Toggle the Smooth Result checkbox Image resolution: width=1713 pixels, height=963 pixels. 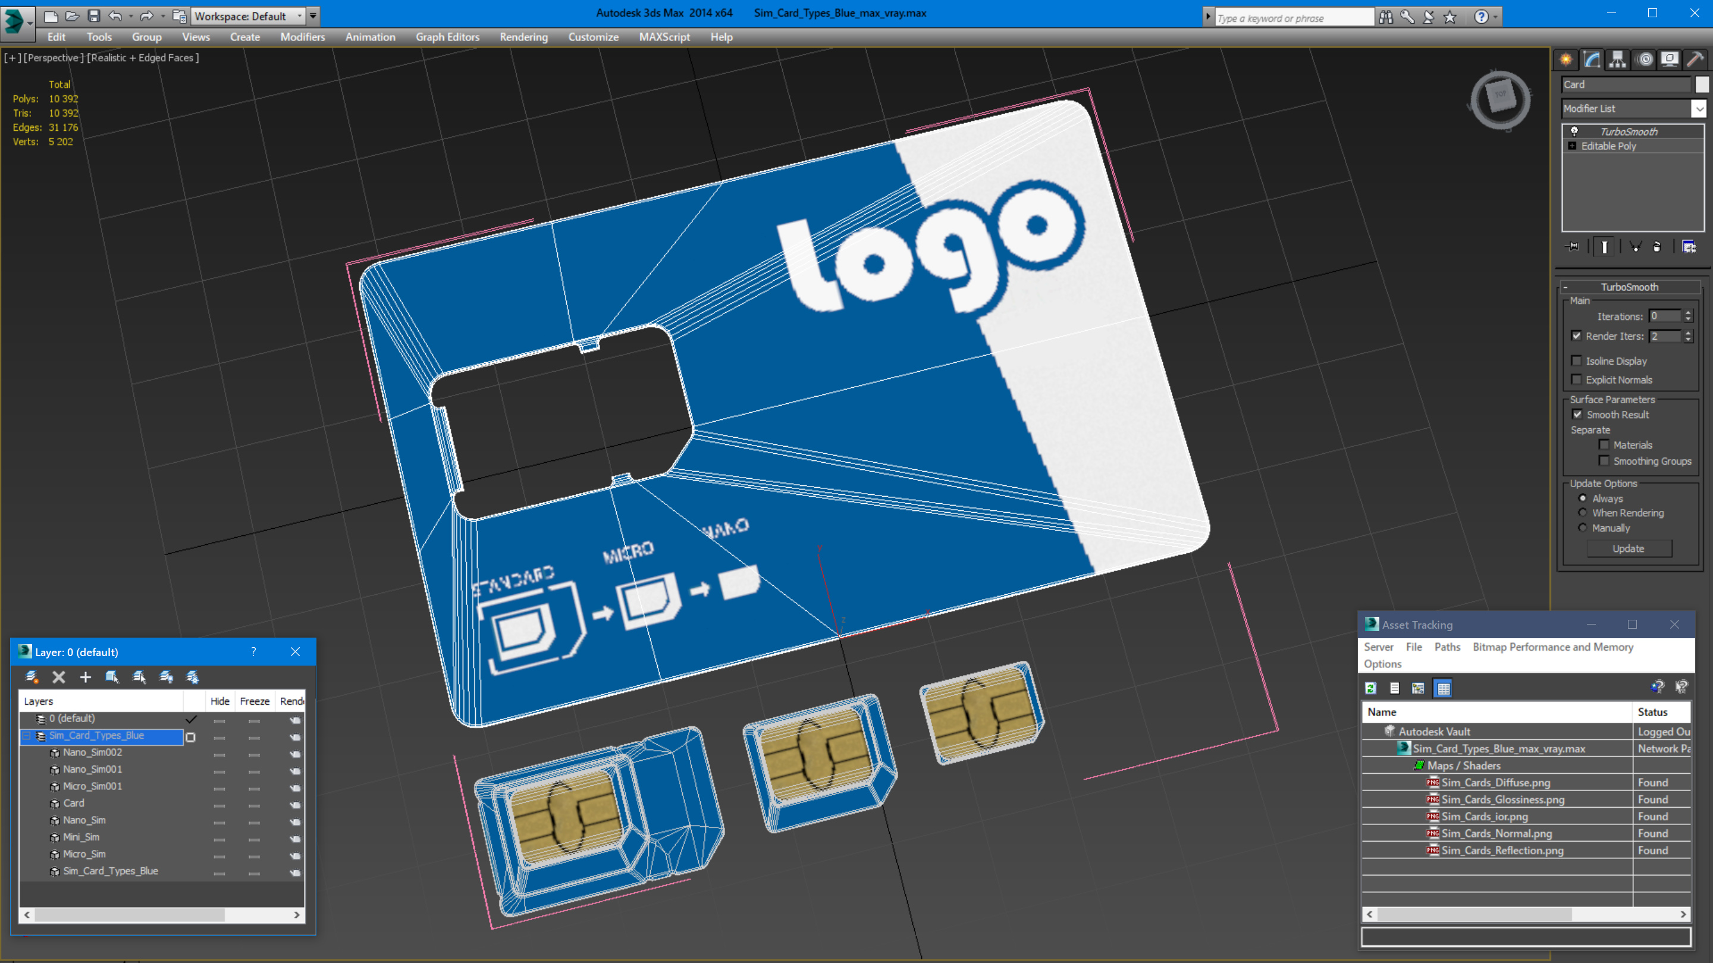pos(1577,413)
